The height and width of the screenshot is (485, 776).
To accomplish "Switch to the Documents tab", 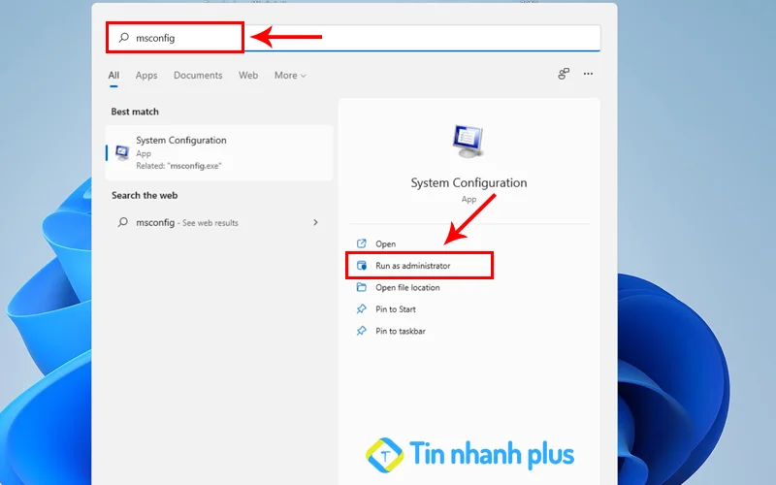I will [198, 76].
